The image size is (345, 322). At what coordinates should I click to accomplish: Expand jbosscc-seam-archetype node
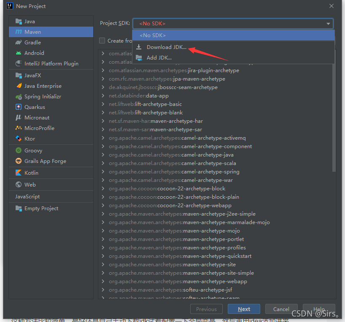tap(103, 87)
